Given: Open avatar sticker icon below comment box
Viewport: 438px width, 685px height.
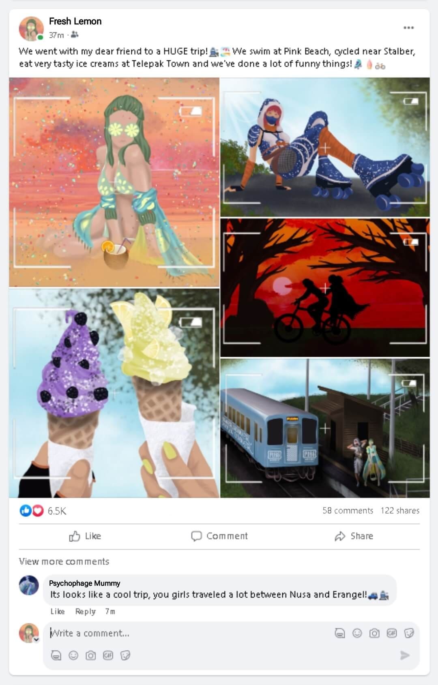Looking at the screenshot, I should click(56, 655).
